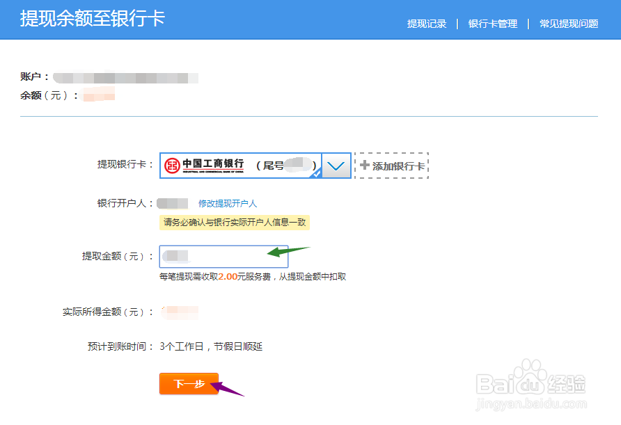621x425 pixels.
Task: Click the separator bar before 常见提现问题
Action: point(527,22)
